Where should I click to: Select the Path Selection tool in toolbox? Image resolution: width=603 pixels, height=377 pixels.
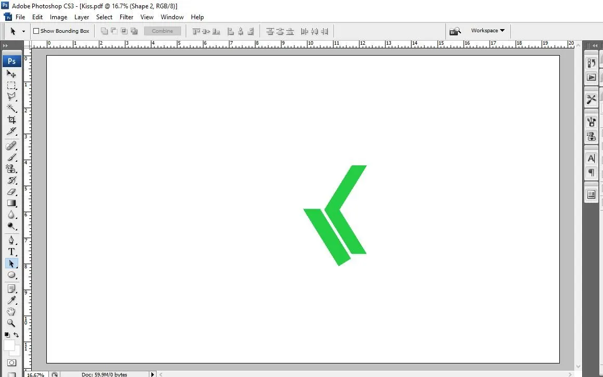(x=11, y=263)
